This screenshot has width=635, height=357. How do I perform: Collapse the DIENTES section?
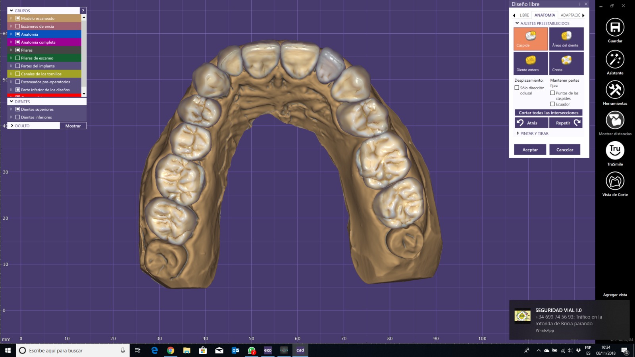[12, 102]
